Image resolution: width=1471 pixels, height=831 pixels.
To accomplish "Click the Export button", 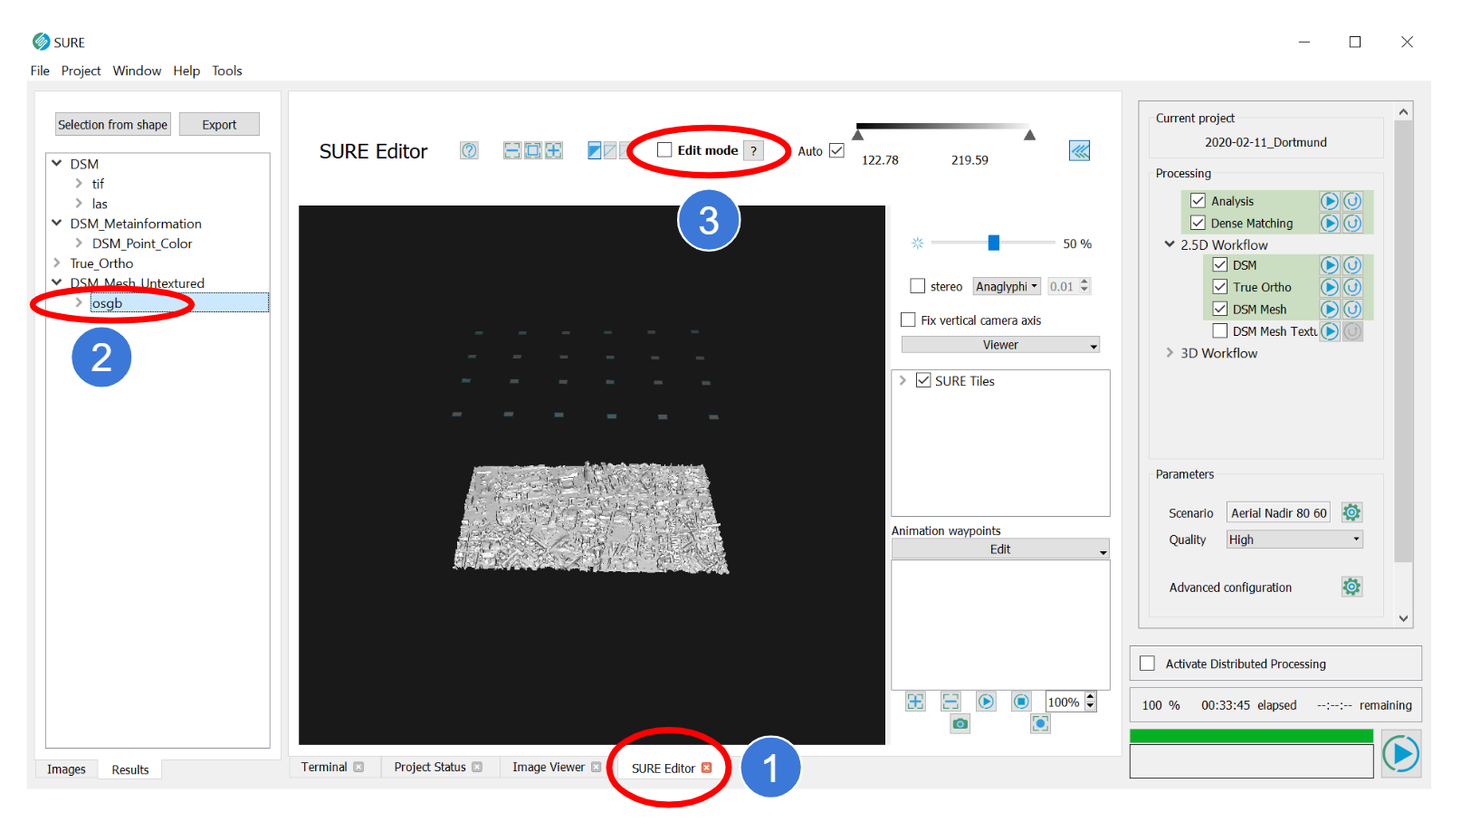I will click(219, 124).
